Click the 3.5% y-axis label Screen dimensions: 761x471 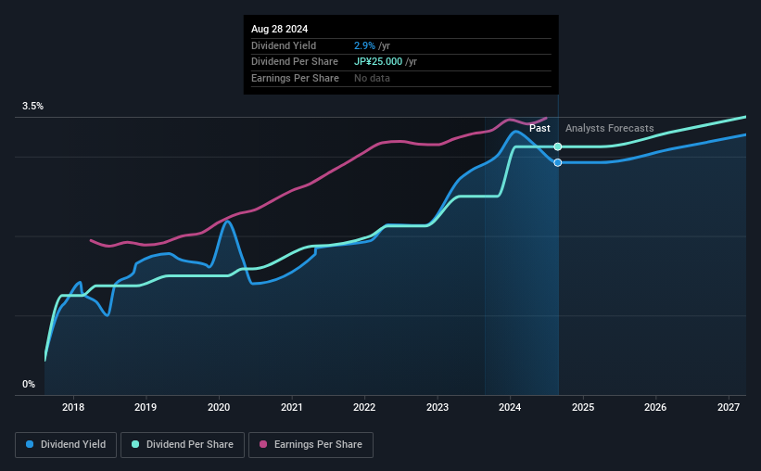[33, 106]
